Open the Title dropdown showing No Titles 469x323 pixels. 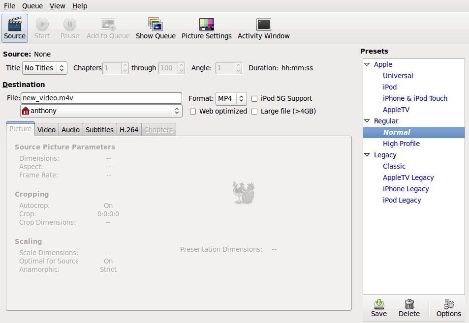[x=44, y=68]
